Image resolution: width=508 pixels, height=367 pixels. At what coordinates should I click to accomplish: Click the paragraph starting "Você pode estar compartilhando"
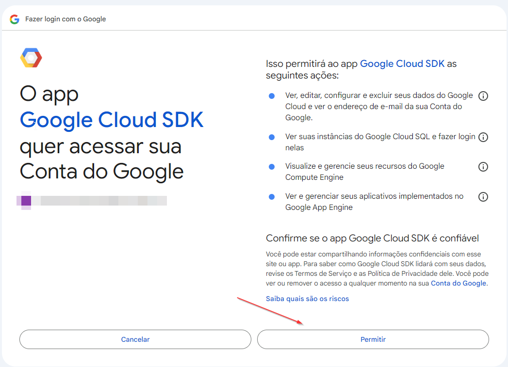tap(377, 269)
